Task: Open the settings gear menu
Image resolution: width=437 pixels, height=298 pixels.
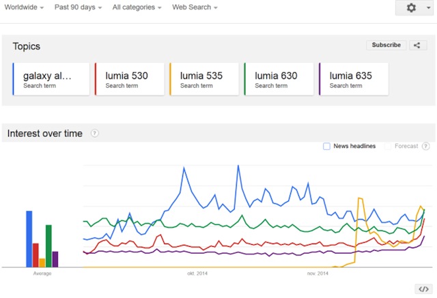Action: pos(414,8)
